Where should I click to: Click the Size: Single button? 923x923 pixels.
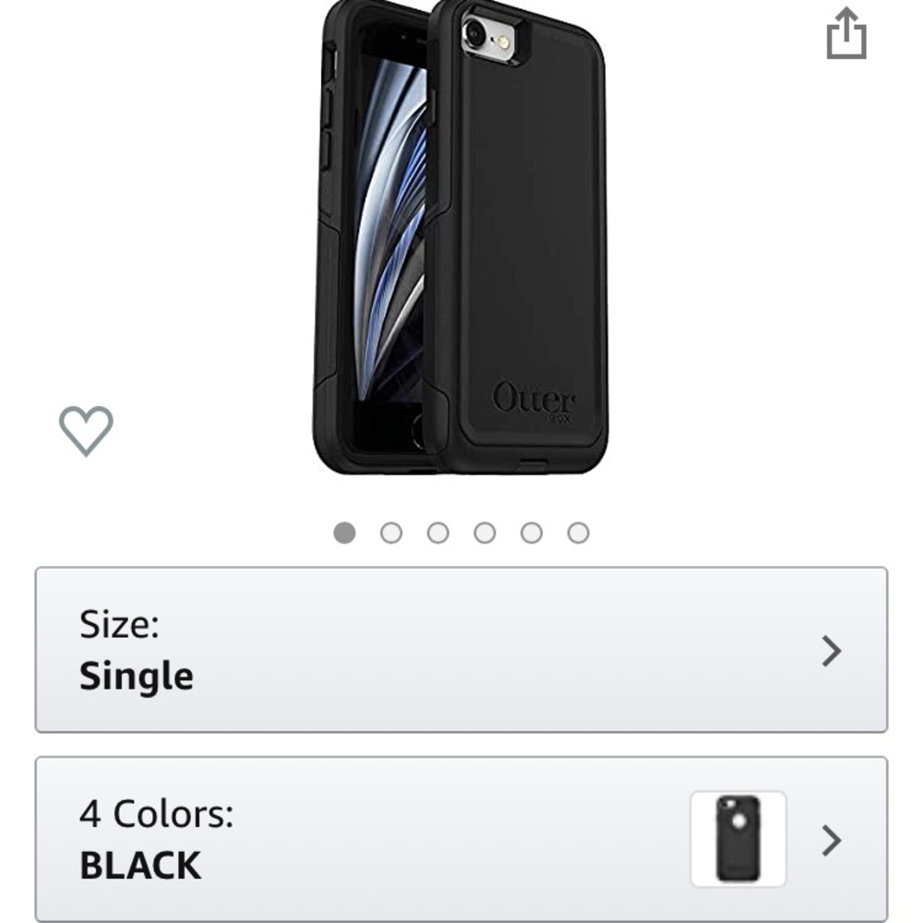461,651
